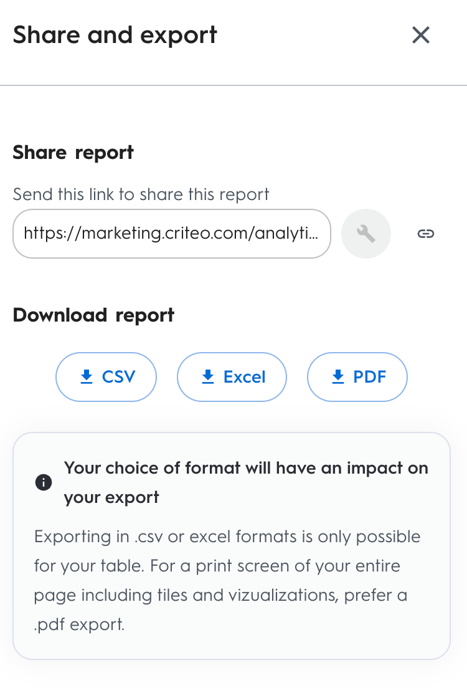Select the marketing.criteo.com share link field
Image resolution: width=467 pixels, height=693 pixels.
[x=172, y=234]
